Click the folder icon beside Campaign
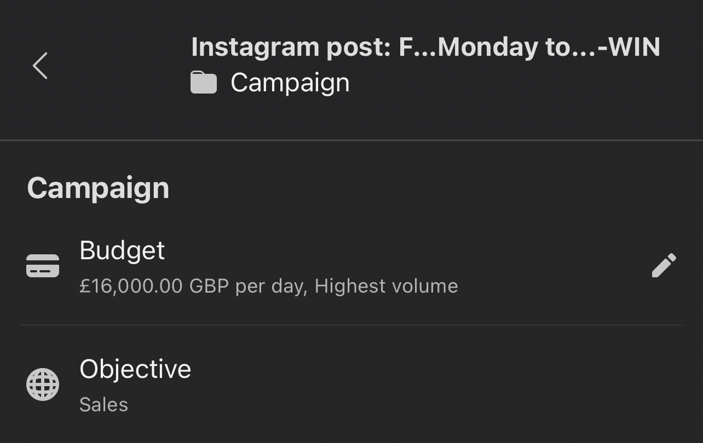703x443 pixels. 203,83
